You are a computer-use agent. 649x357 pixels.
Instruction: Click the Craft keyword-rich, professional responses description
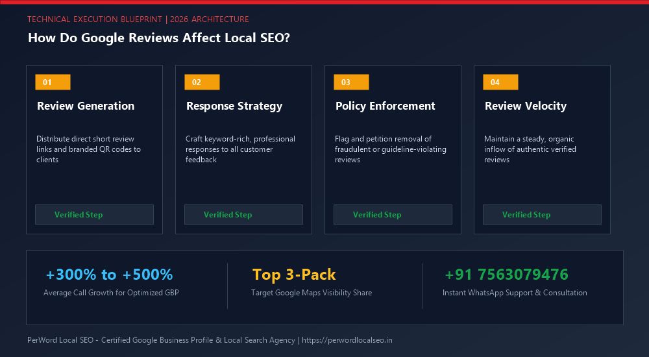[240, 149]
